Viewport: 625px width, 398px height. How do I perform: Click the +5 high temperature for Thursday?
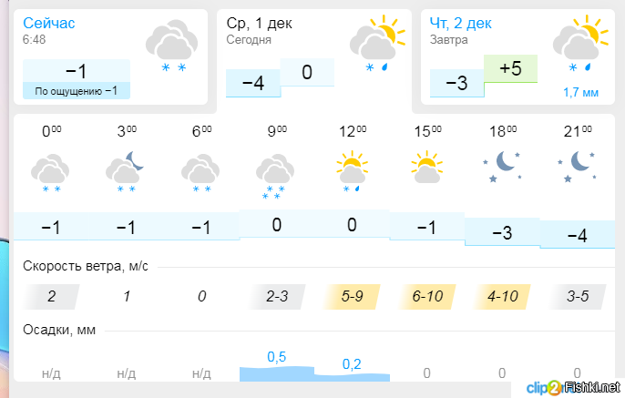510,69
